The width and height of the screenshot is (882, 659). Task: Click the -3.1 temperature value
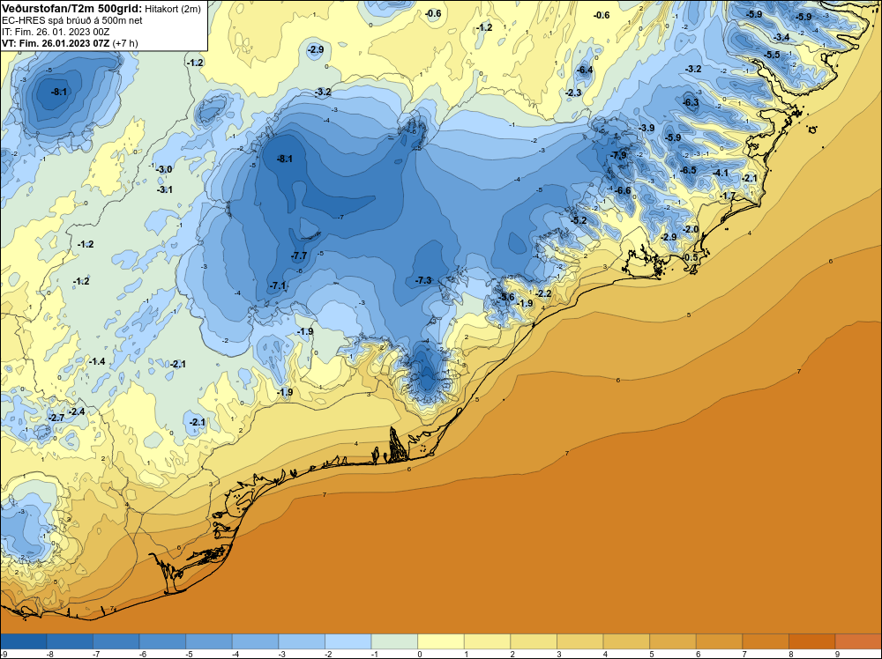pyautogui.click(x=165, y=190)
